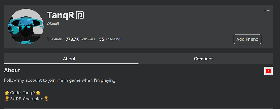
Task: View the 778.7K Followers list
Action: pyautogui.click(x=80, y=39)
